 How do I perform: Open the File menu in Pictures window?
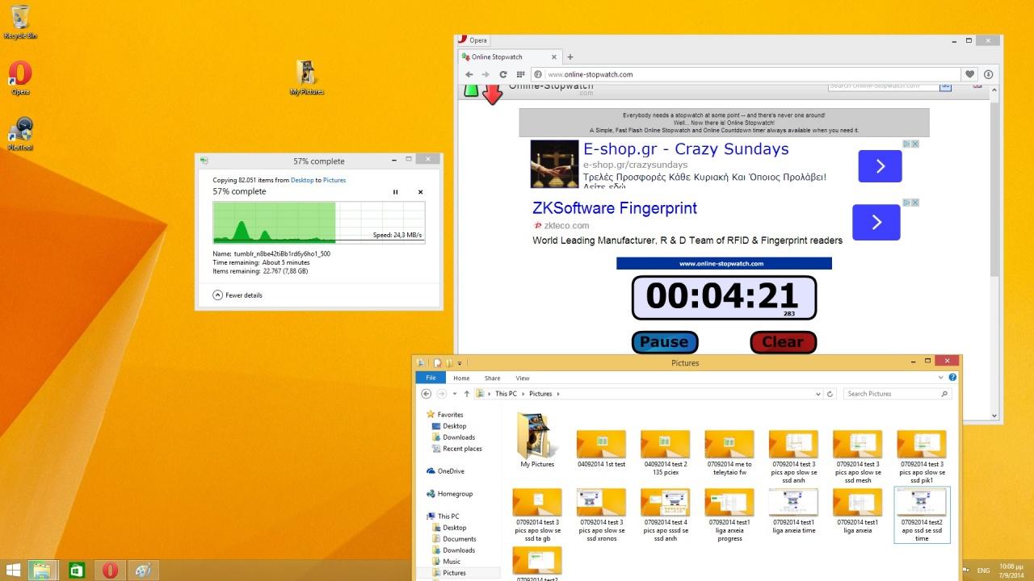(x=431, y=378)
